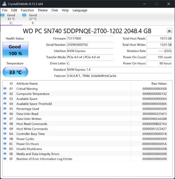Click the Total Host Writes value box
The height and width of the screenshot is (179, 175).
point(160,45)
